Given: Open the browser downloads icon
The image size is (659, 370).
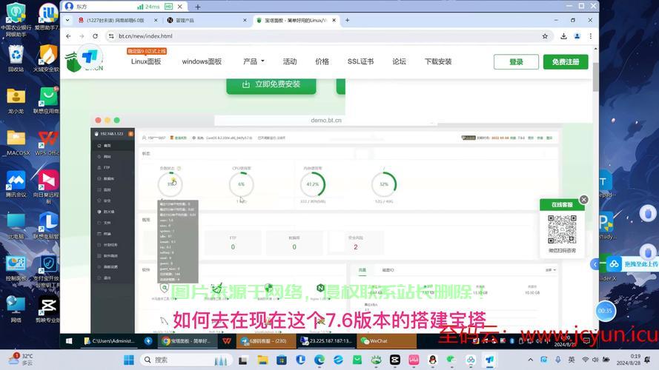Looking at the screenshot, I should pyautogui.click(x=563, y=36).
